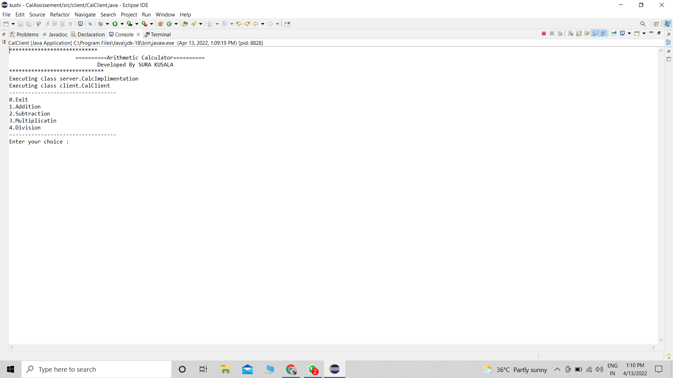Toggle Show Console When Standard Out Changes

pos(595,34)
